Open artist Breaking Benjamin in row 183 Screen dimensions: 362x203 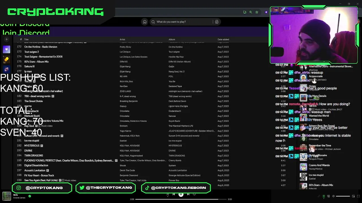[129, 101]
